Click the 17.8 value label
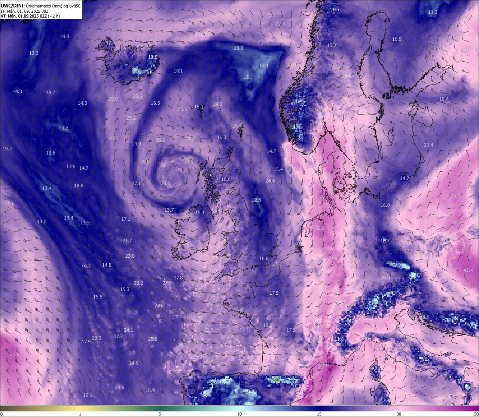Viewport: 479px width, 417px height. pyautogui.click(x=178, y=278)
